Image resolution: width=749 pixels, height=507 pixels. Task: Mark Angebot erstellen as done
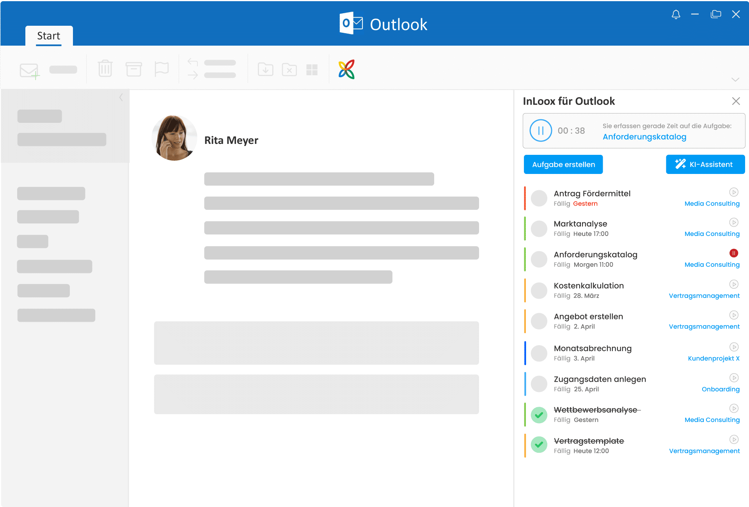(539, 321)
